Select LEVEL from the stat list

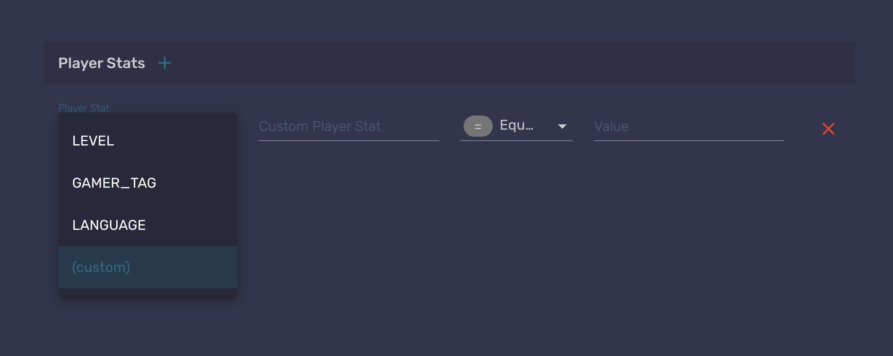[93, 141]
